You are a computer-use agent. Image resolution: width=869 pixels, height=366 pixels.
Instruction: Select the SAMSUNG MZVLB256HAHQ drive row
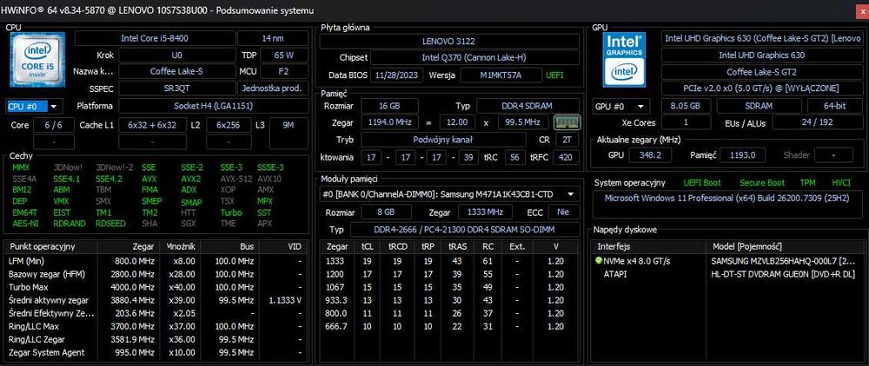click(727, 261)
